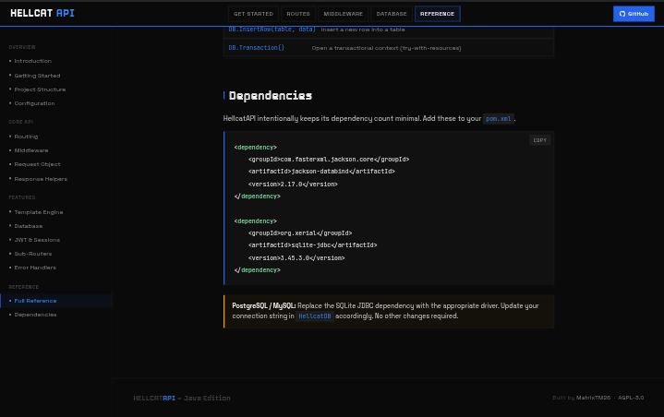This screenshot has width=664, height=417.
Task: Open Routing under Core API
Action: click(x=26, y=137)
